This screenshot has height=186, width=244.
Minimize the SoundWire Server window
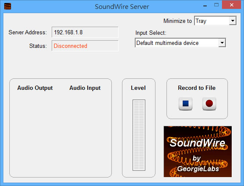[205, 6]
